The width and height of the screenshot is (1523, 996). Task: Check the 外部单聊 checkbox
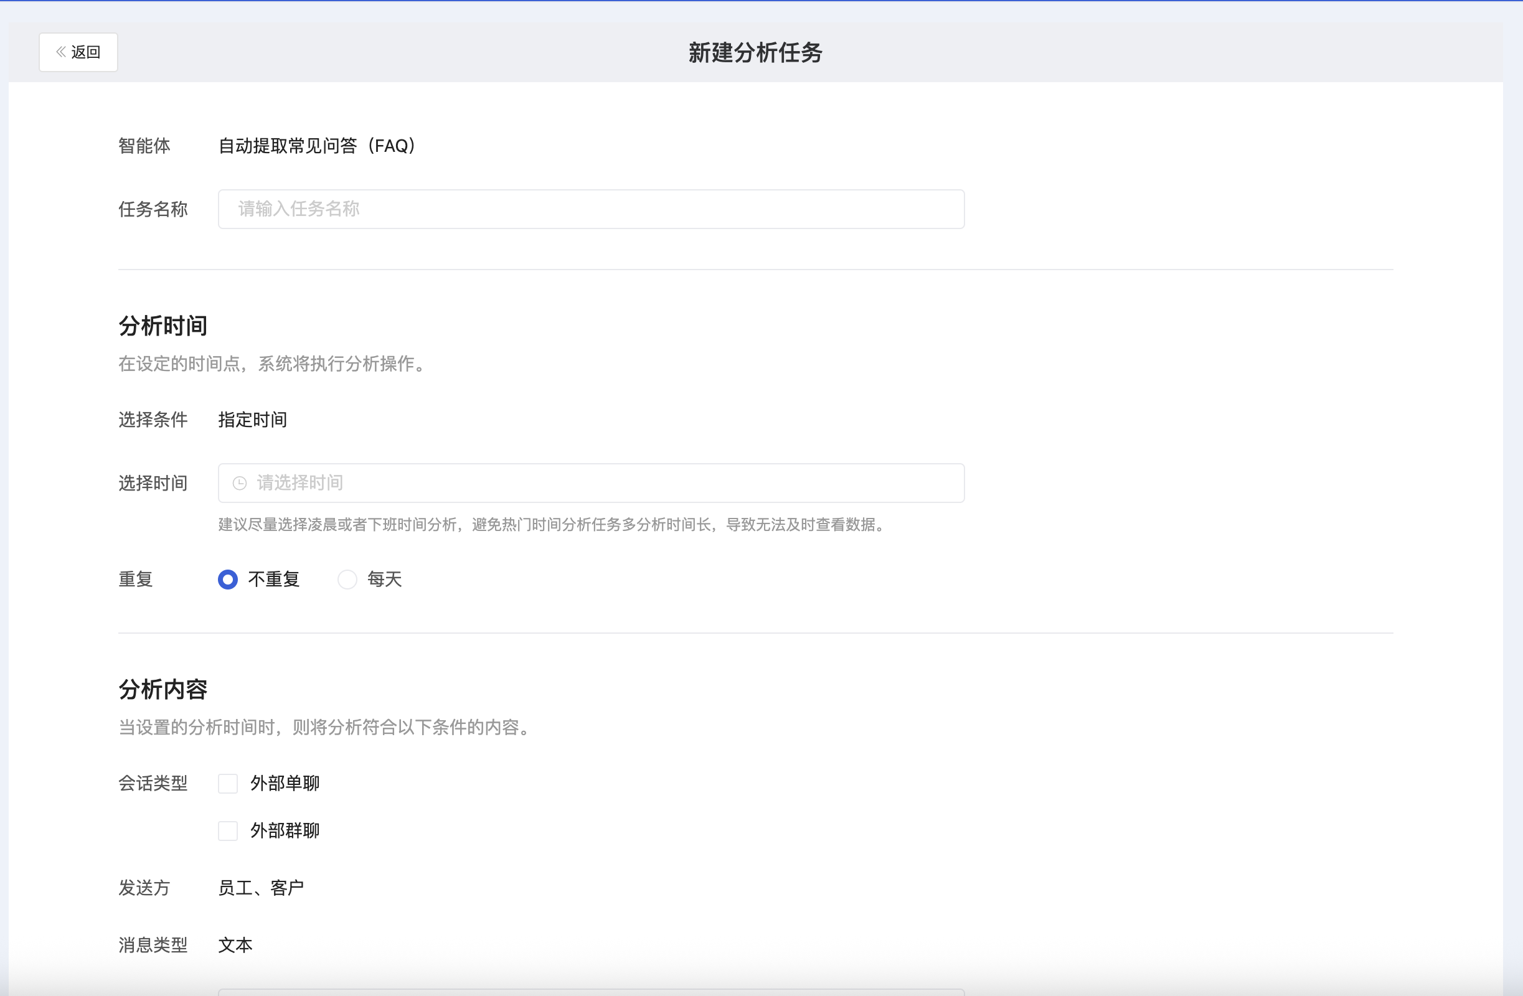(x=228, y=783)
